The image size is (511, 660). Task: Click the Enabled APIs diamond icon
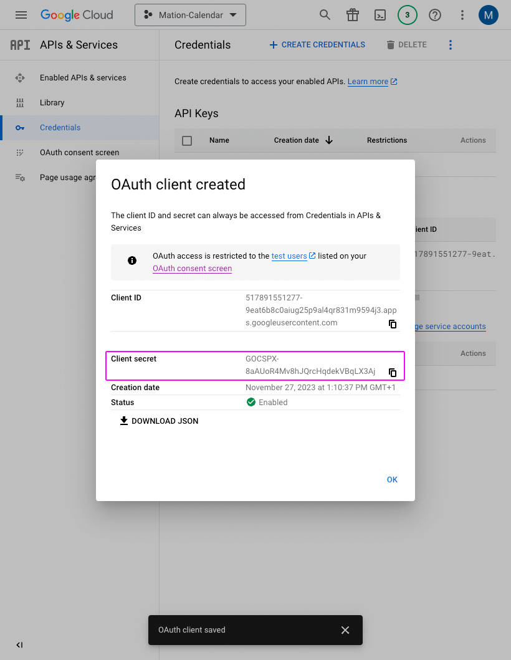click(20, 78)
